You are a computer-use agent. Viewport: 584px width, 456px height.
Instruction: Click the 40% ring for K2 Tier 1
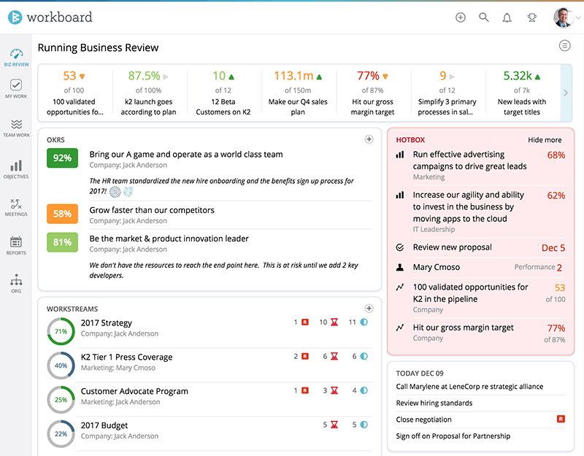click(61, 366)
